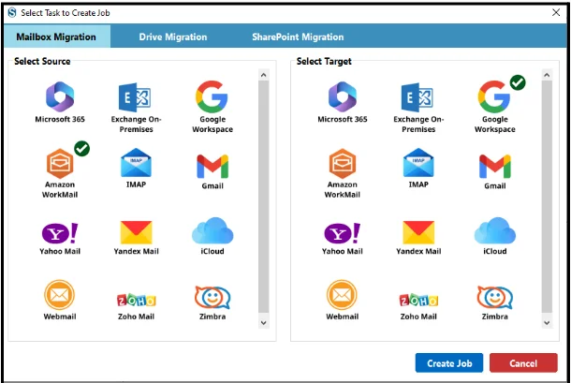Screen dimensions: 571x383
Task: Close the Select Task dialog
Action: coord(556,13)
